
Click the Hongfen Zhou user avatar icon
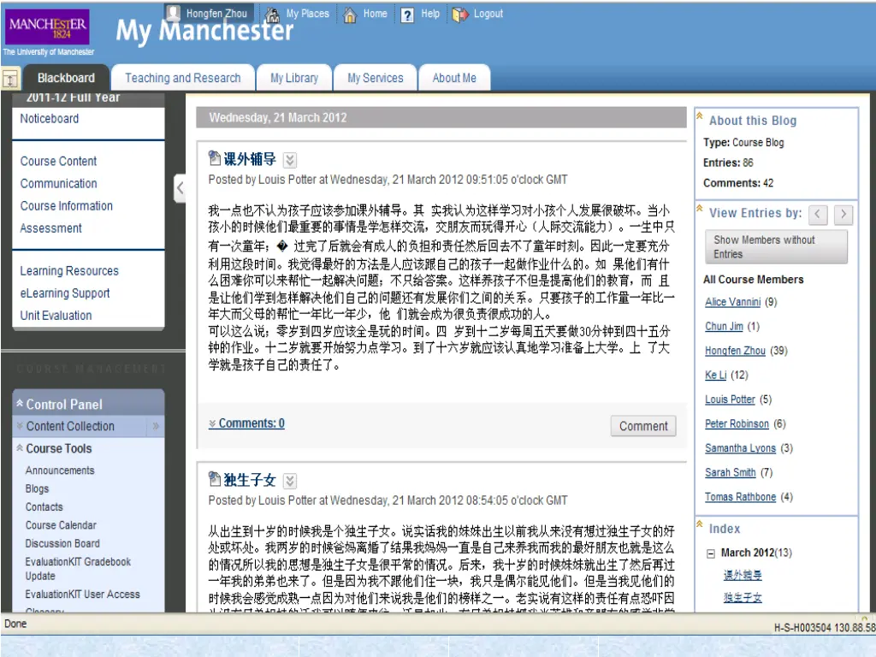(x=174, y=14)
